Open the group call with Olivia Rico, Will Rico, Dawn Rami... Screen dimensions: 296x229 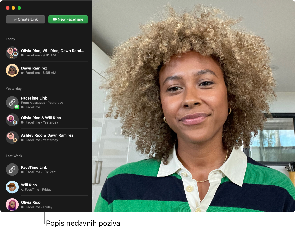(x=46, y=53)
